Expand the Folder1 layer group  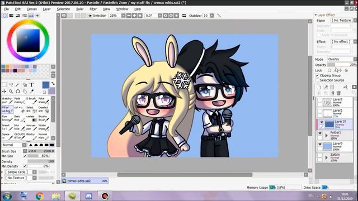click(x=327, y=136)
